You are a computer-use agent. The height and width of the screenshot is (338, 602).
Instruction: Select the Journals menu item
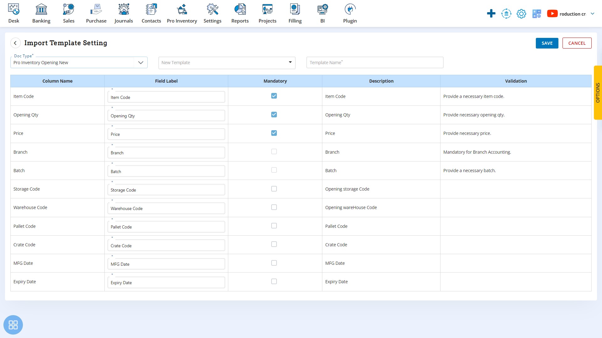(x=123, y=13)
